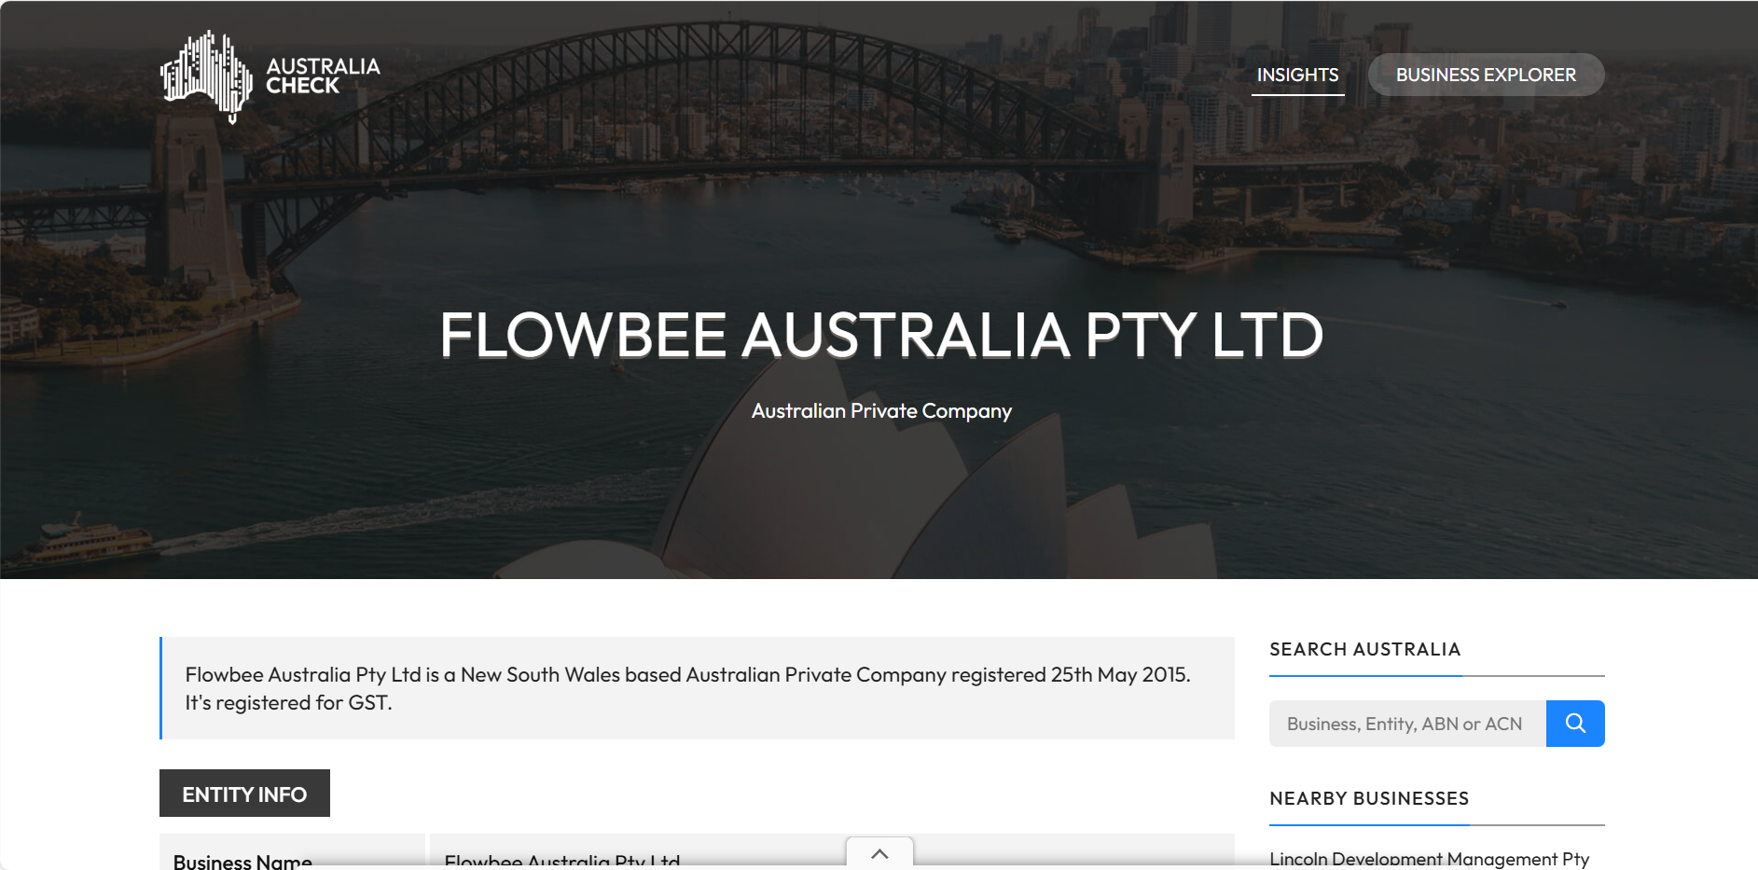This screenshot has height=870, width=1758.
Task: Click the Nearby Businesses heading
Action: [1368, 798]
